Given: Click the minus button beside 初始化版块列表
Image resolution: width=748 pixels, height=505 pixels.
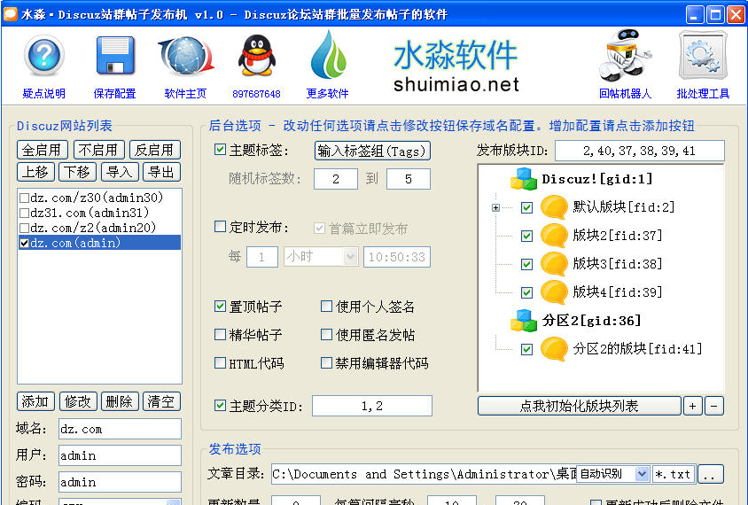Looking at the screenshot, I should click(714, 406).
